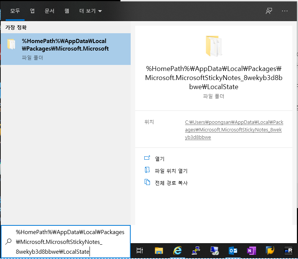
Task: Open the remote desktop monitor taskbar icon
Action: point(215,251)
